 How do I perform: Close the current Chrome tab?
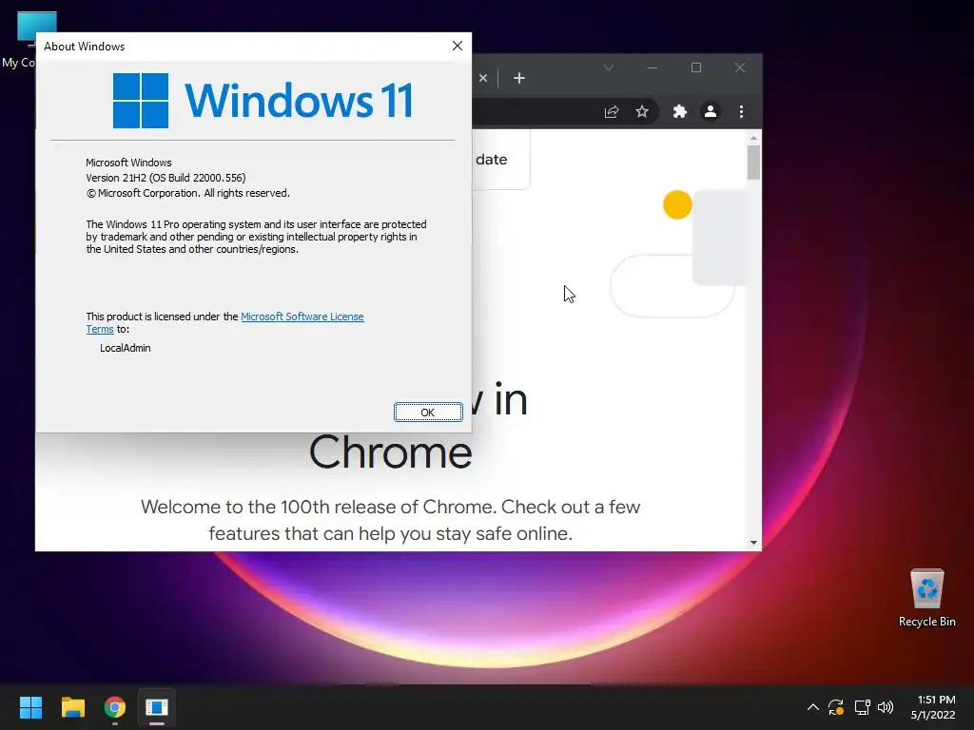pos(483,78)
